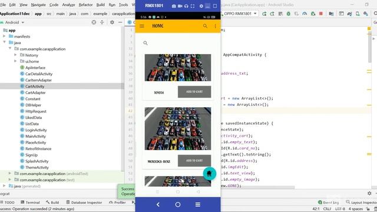
Task: Expand the manifests folder
Action: pyautogui.click(x=4, y=37)
